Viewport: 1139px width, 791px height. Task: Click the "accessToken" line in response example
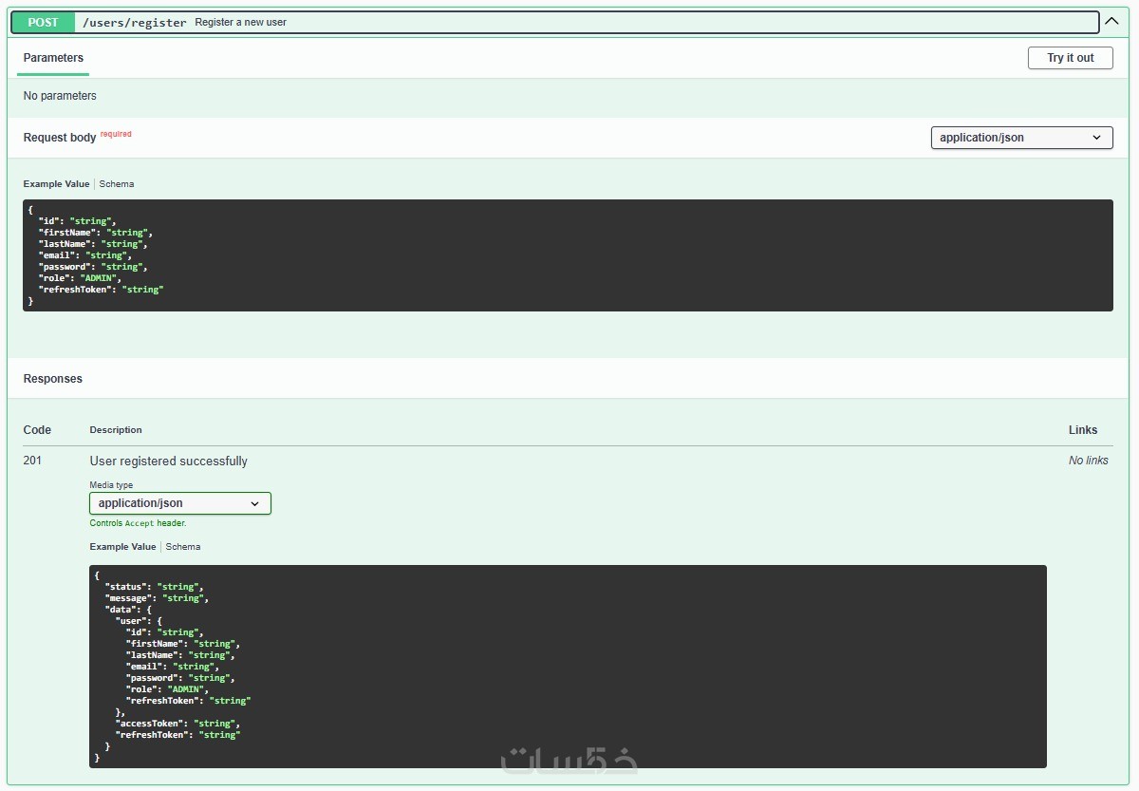click(x=177, y=724)
